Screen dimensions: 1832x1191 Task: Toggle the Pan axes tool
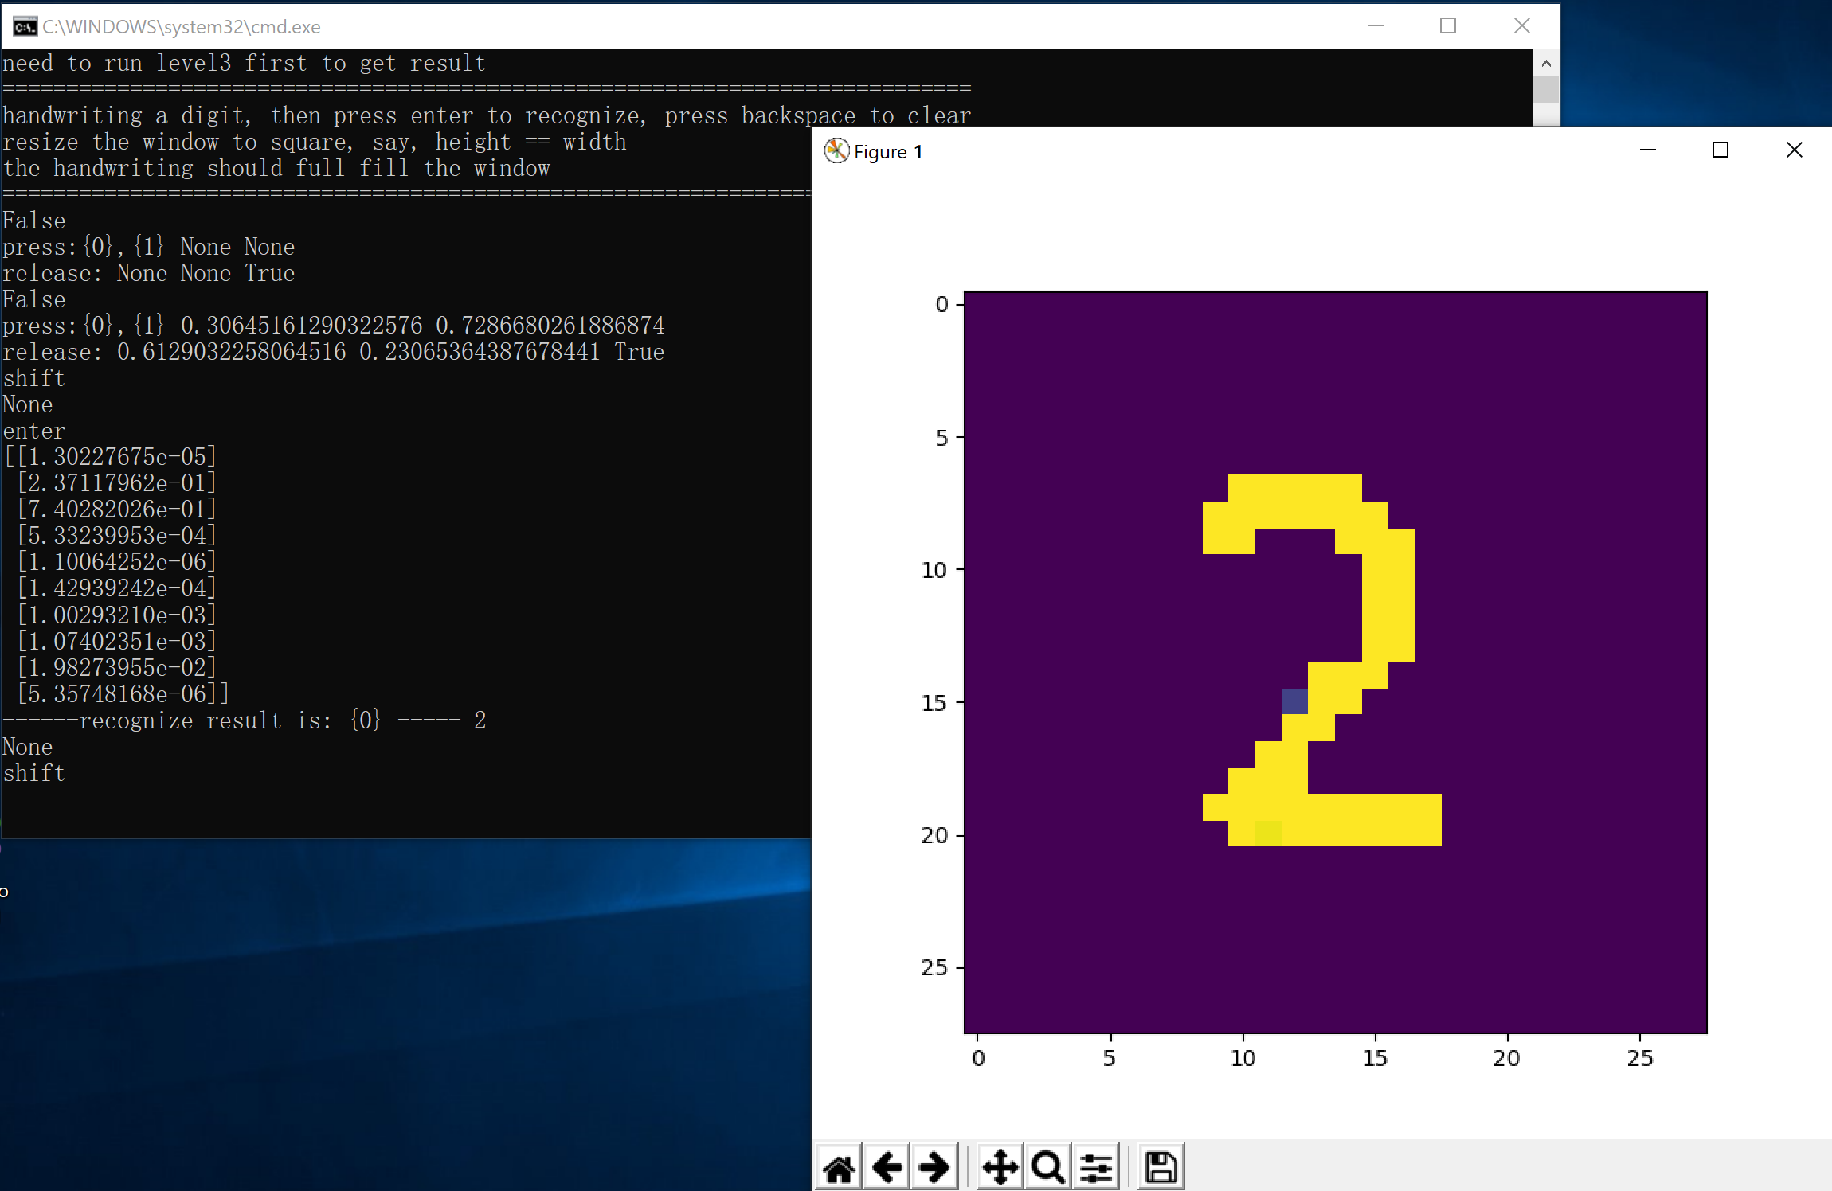point(1000,1168)
